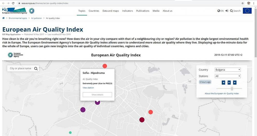Click the EEA 25 years logo
The width and height of the screenshot is (257, 136).
tap(15, 11)
